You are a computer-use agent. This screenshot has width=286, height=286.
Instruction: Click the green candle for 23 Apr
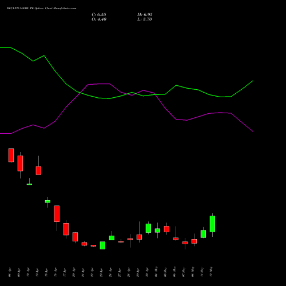[102, 245]
